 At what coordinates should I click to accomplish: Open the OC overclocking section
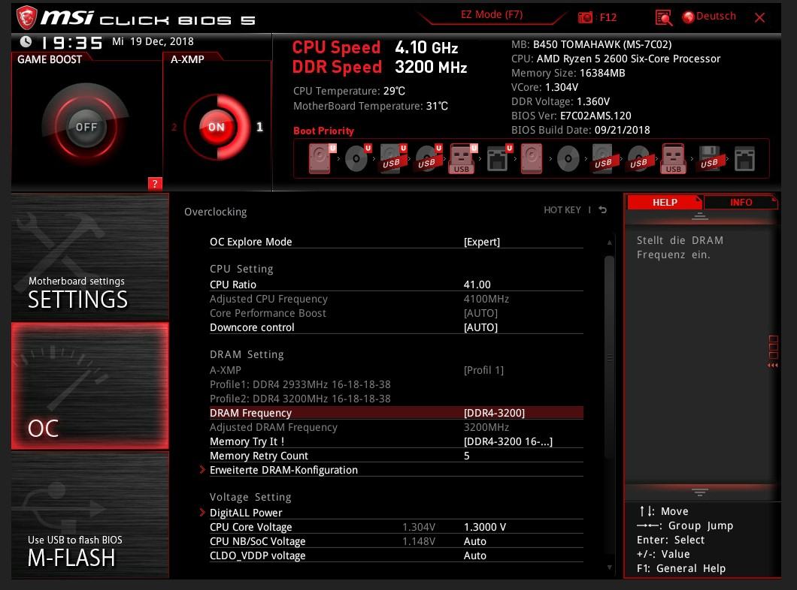(90, 386)
